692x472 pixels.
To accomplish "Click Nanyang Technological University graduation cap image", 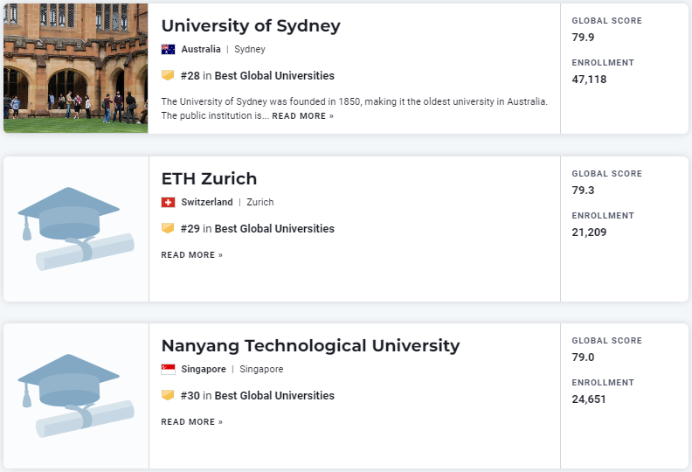I will (x=76, y=396).
